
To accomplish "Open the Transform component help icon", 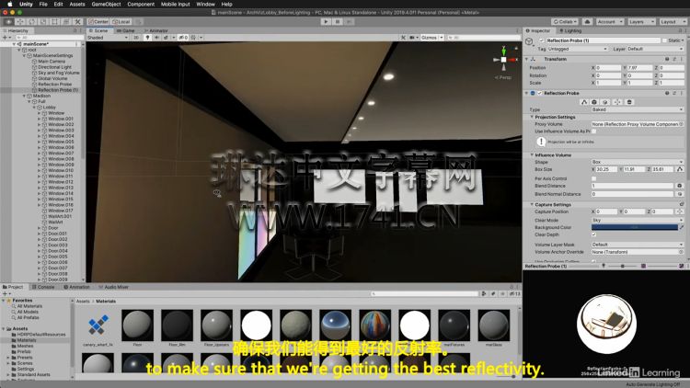I will pos(667,59).
